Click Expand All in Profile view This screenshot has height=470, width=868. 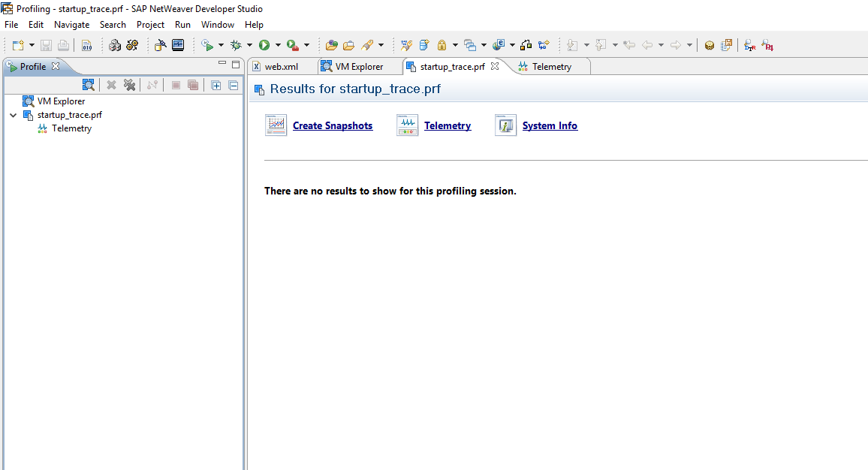[x=216, y=86]
